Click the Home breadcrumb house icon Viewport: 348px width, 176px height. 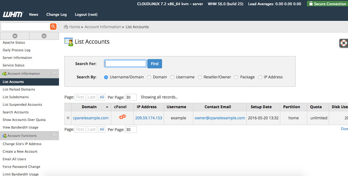tap(66, 27)
